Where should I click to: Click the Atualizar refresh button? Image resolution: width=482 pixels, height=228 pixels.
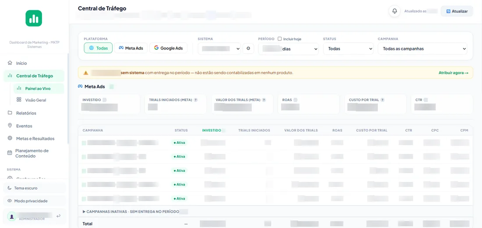[x=457, y=11]
